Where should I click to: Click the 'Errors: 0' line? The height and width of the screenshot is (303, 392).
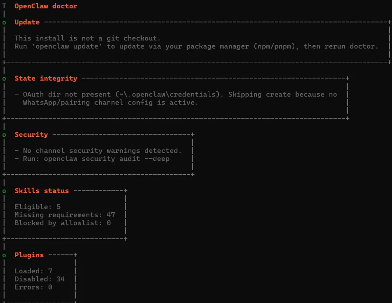pos(33,287)
